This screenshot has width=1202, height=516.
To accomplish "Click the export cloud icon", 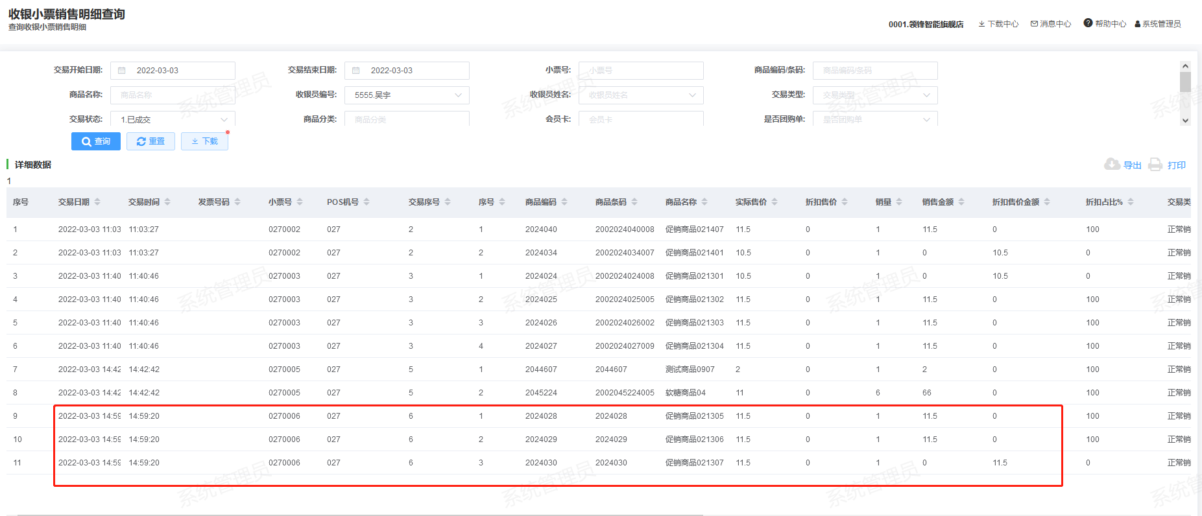I will (1112, 164).
